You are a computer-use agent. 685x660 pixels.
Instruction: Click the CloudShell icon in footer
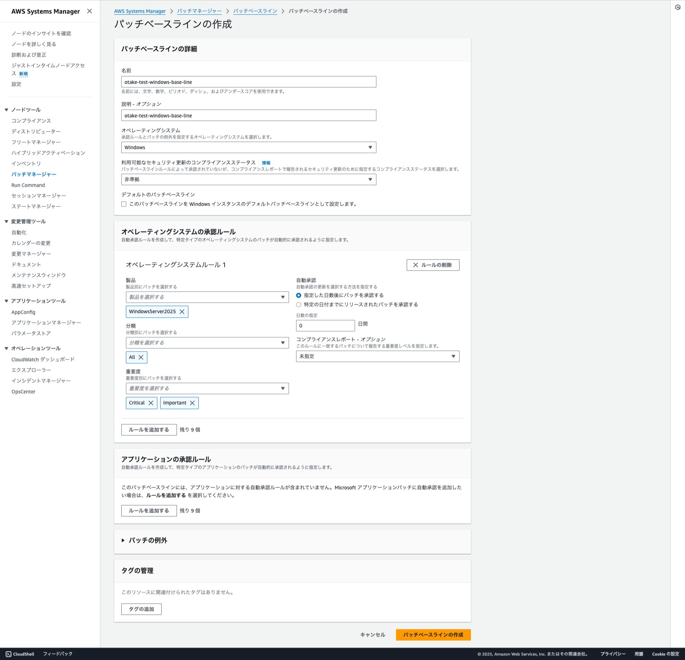(9, 654)
